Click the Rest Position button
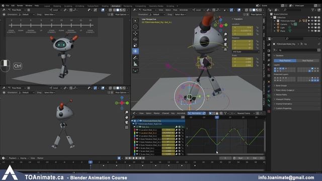Viewport: 322px width, 181px height. pyautogui.click(x=307, y=60)
